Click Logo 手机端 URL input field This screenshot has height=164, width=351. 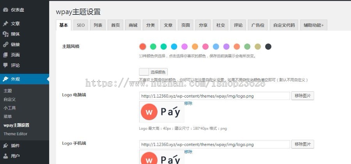[x=214, y=144]
